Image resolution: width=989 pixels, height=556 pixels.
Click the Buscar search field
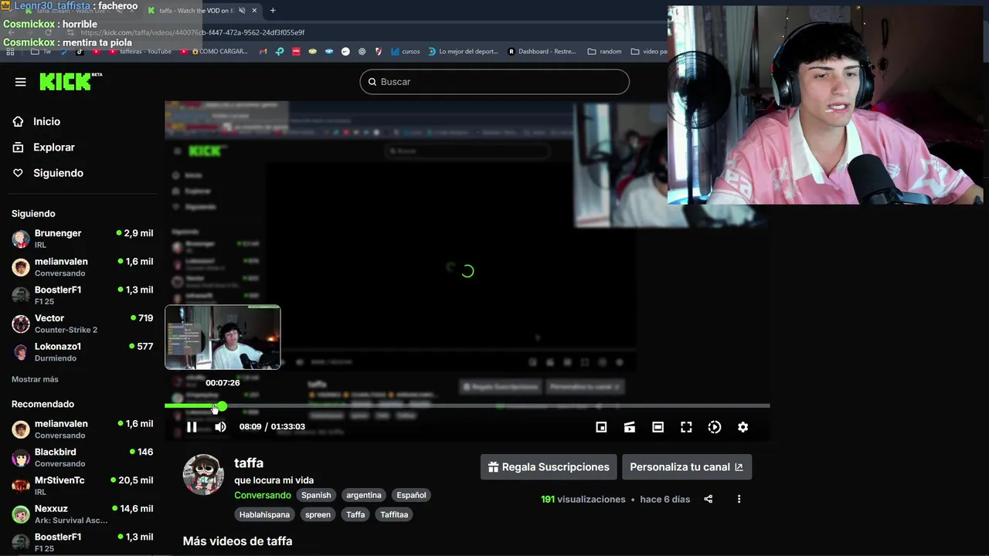494,82
